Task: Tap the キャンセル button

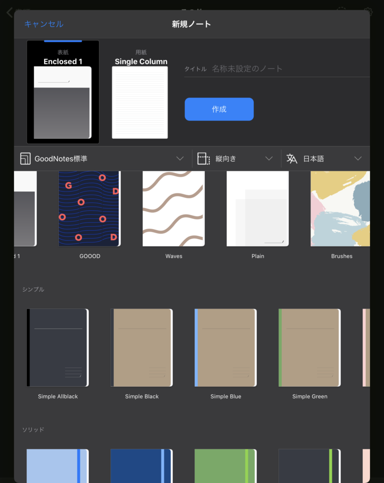Action: [x=44, y=24]
